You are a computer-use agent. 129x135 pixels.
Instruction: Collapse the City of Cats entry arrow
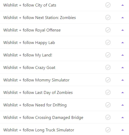click(x=122, y=5)
